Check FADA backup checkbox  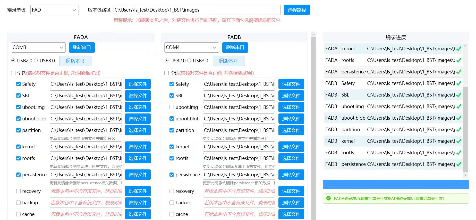pos(18,203)
